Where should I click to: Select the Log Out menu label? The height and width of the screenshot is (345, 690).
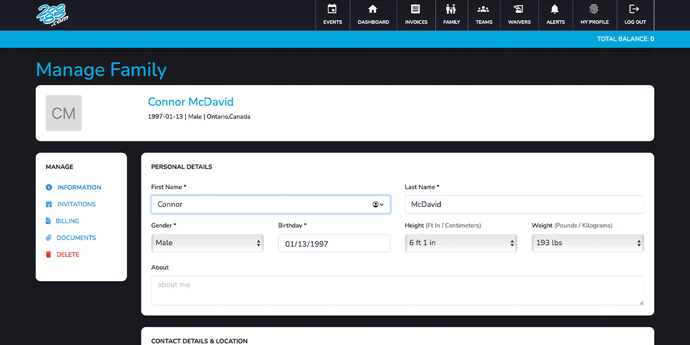click(635, 22)
